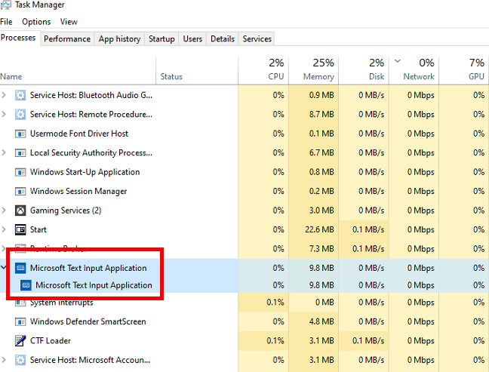
Task: Select the Windows Start-Up Application row
Action: [x=244, y=172]
